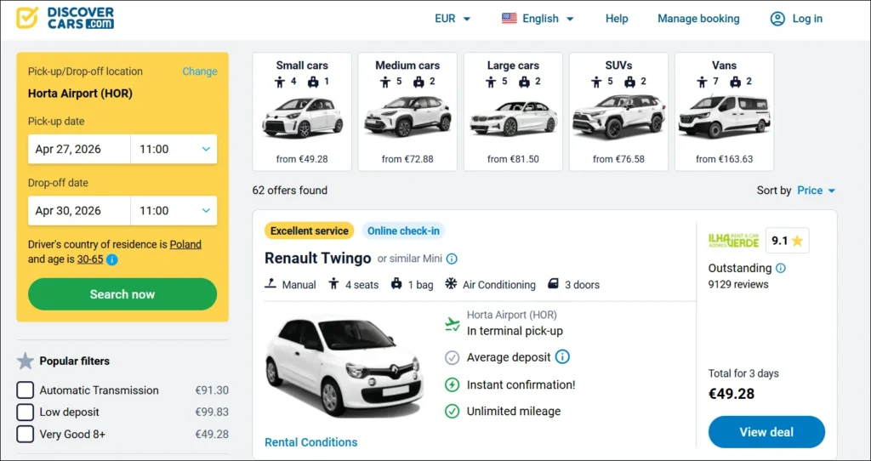Click the 62 offers found text
Image resolution: width=871 pixels, height=461 pixels.
[290, 191]
